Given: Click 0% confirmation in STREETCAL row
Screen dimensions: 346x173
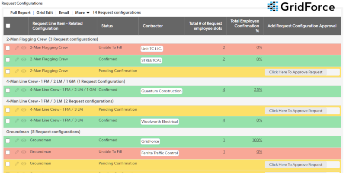Looking at the screenshot, I should [259, 59].
